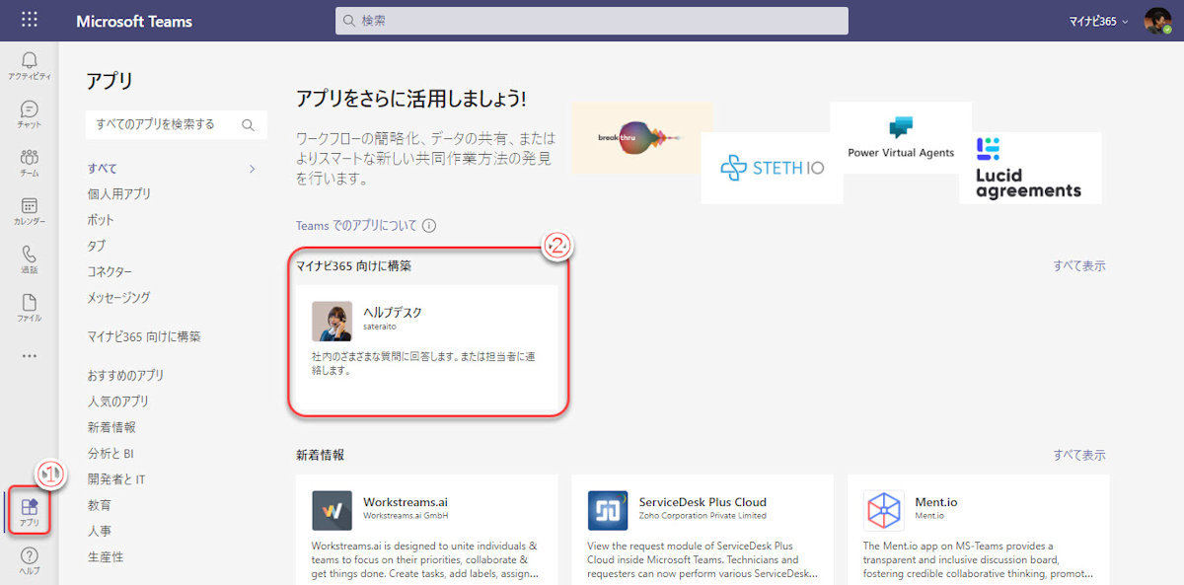1184x585 pixels.
Task: Click the Workstreams.ai GmbH publisher text
Action: pos(406,515)
